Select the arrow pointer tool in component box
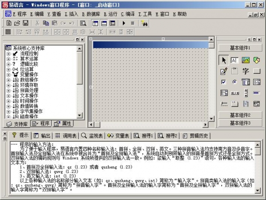The image size is (266, 200). pos(224,60)
